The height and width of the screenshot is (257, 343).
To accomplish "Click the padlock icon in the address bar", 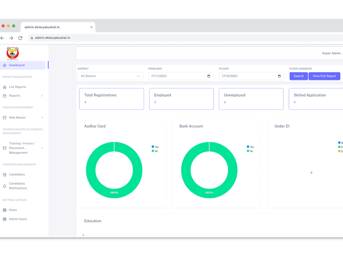I will pyautogui.click(x=32, y=38).
